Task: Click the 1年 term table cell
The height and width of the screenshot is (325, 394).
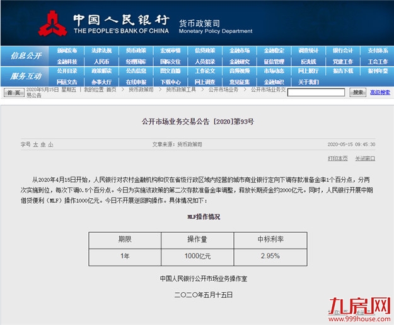Action: [125, 256]
